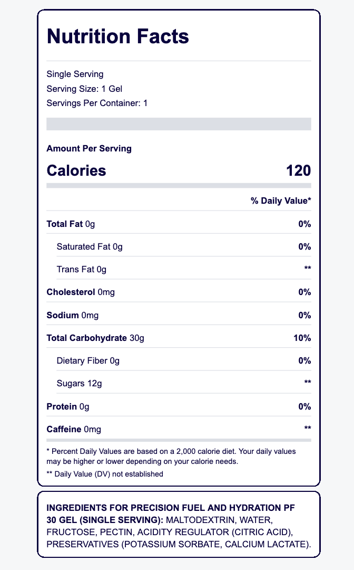Select the Sodium 0mg row label

72,316
